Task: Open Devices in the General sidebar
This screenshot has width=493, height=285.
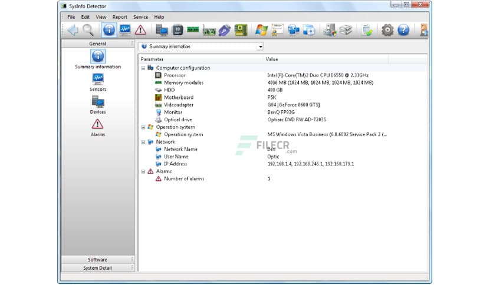Action: [98, 105]
